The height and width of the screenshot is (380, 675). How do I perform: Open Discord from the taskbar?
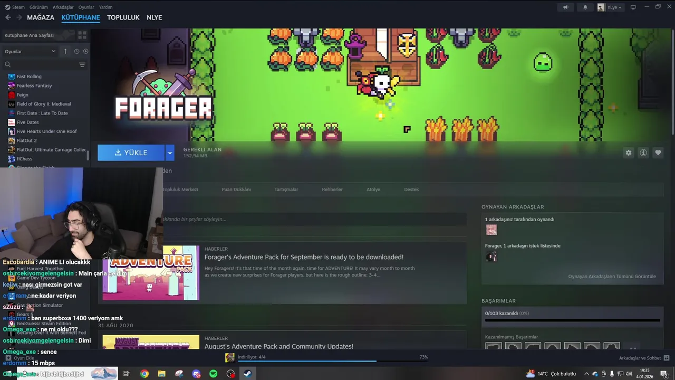[196, 374]
